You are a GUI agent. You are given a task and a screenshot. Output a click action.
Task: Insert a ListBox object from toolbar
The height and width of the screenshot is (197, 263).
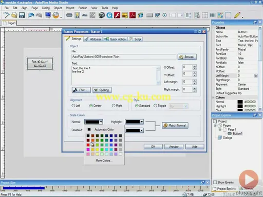point(188,15)
